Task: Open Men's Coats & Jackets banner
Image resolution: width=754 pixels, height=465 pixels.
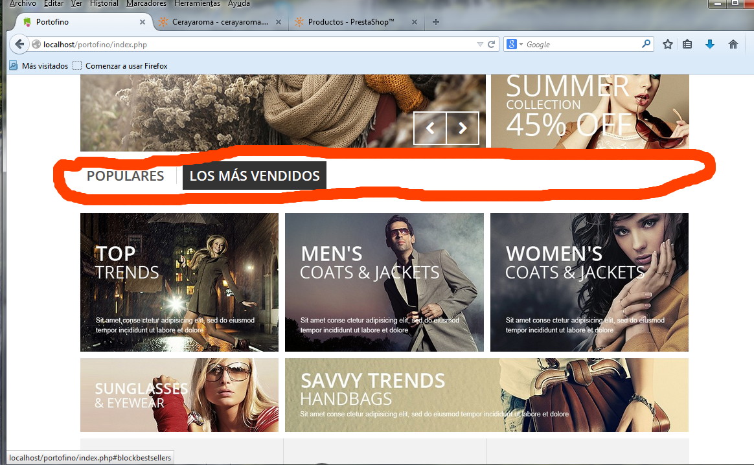Action: tap(384, 282)
